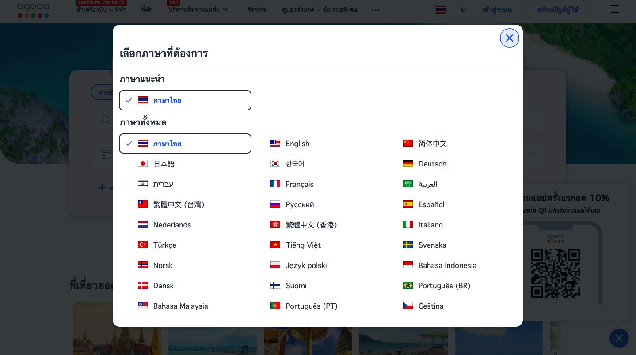Screen dimensions: 636x355
Task: Switch language to Tiếng Việt
Action: (x=303, y=245)
